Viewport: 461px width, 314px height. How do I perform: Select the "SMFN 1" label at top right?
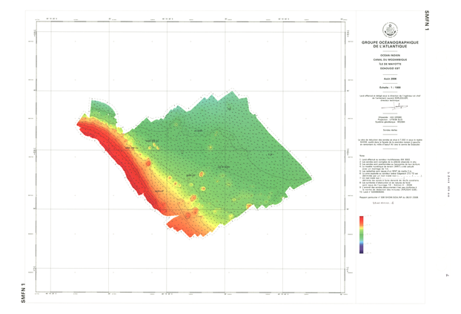pos(428,20)
